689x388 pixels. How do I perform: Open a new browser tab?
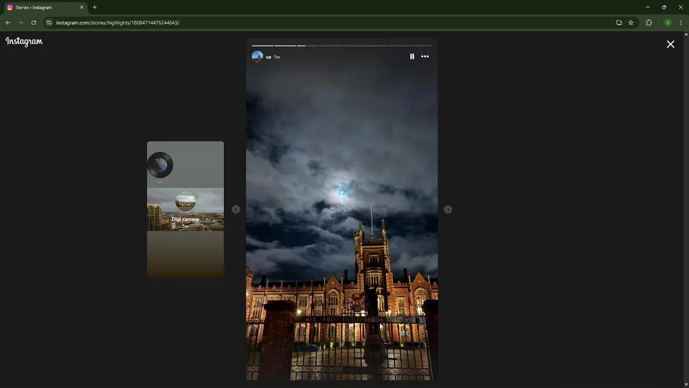pos(95,8)
